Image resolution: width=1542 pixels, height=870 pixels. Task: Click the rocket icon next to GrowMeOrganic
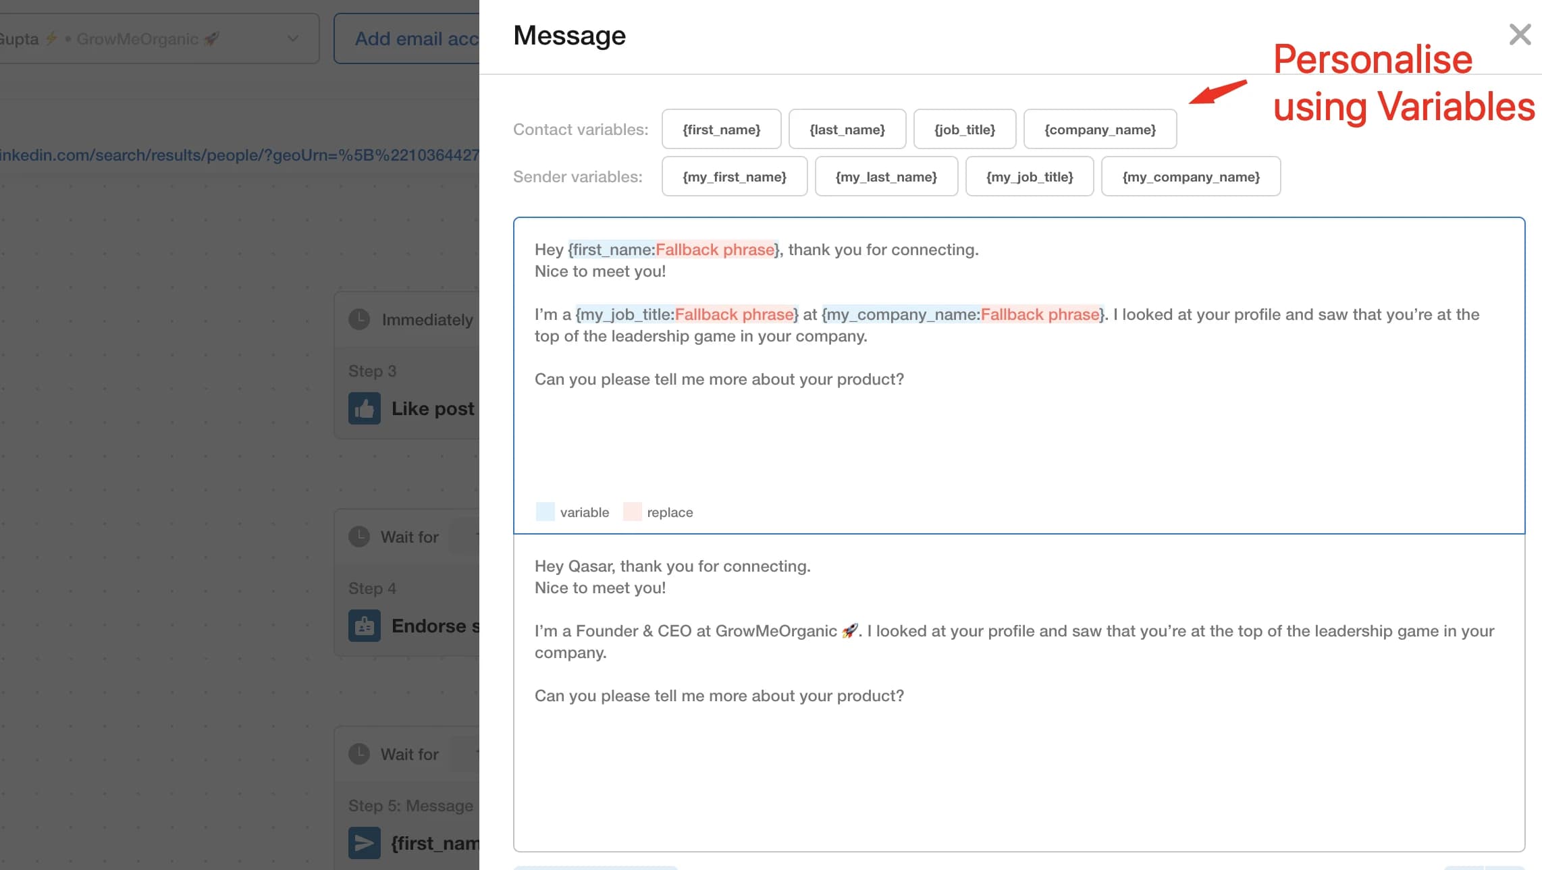pos(209,38)
